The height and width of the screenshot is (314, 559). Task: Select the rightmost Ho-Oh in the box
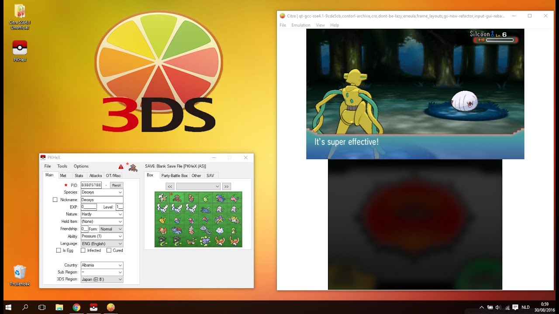[235, 242]
